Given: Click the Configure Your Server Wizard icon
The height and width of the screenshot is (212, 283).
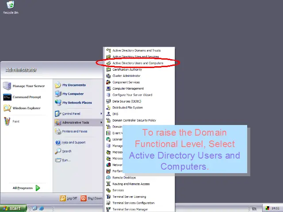Looking at the screenshot, I should tap(108, 95).
